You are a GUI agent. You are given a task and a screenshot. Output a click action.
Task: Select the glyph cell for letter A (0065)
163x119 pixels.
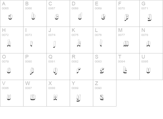12,13
